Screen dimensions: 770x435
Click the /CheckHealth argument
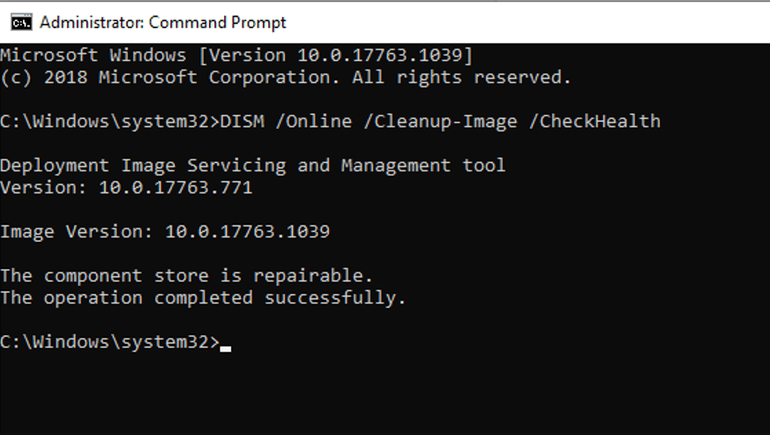[594, 122]
